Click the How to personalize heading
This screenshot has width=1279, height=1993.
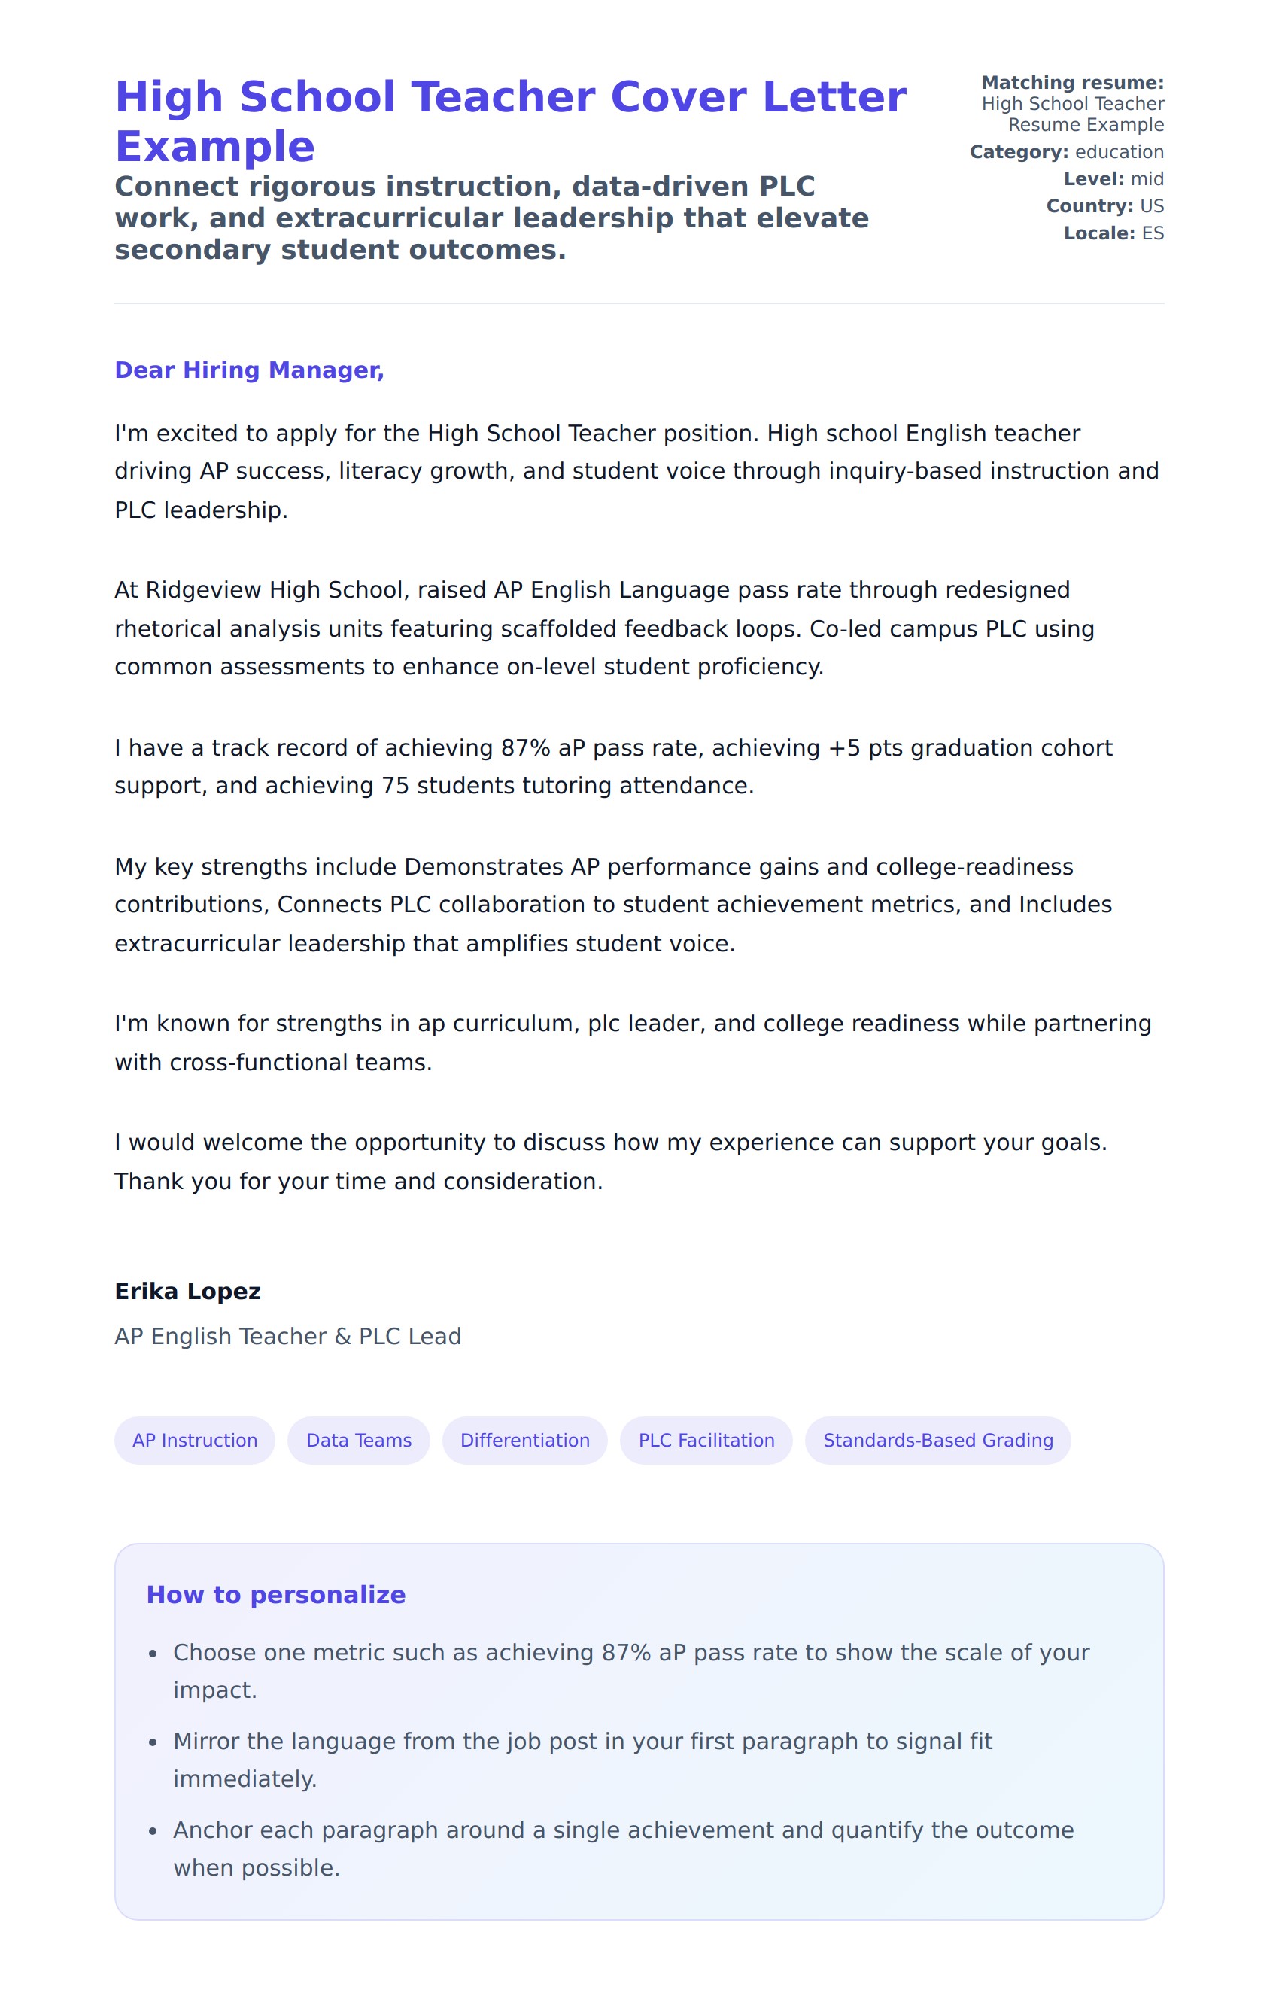275,1594
